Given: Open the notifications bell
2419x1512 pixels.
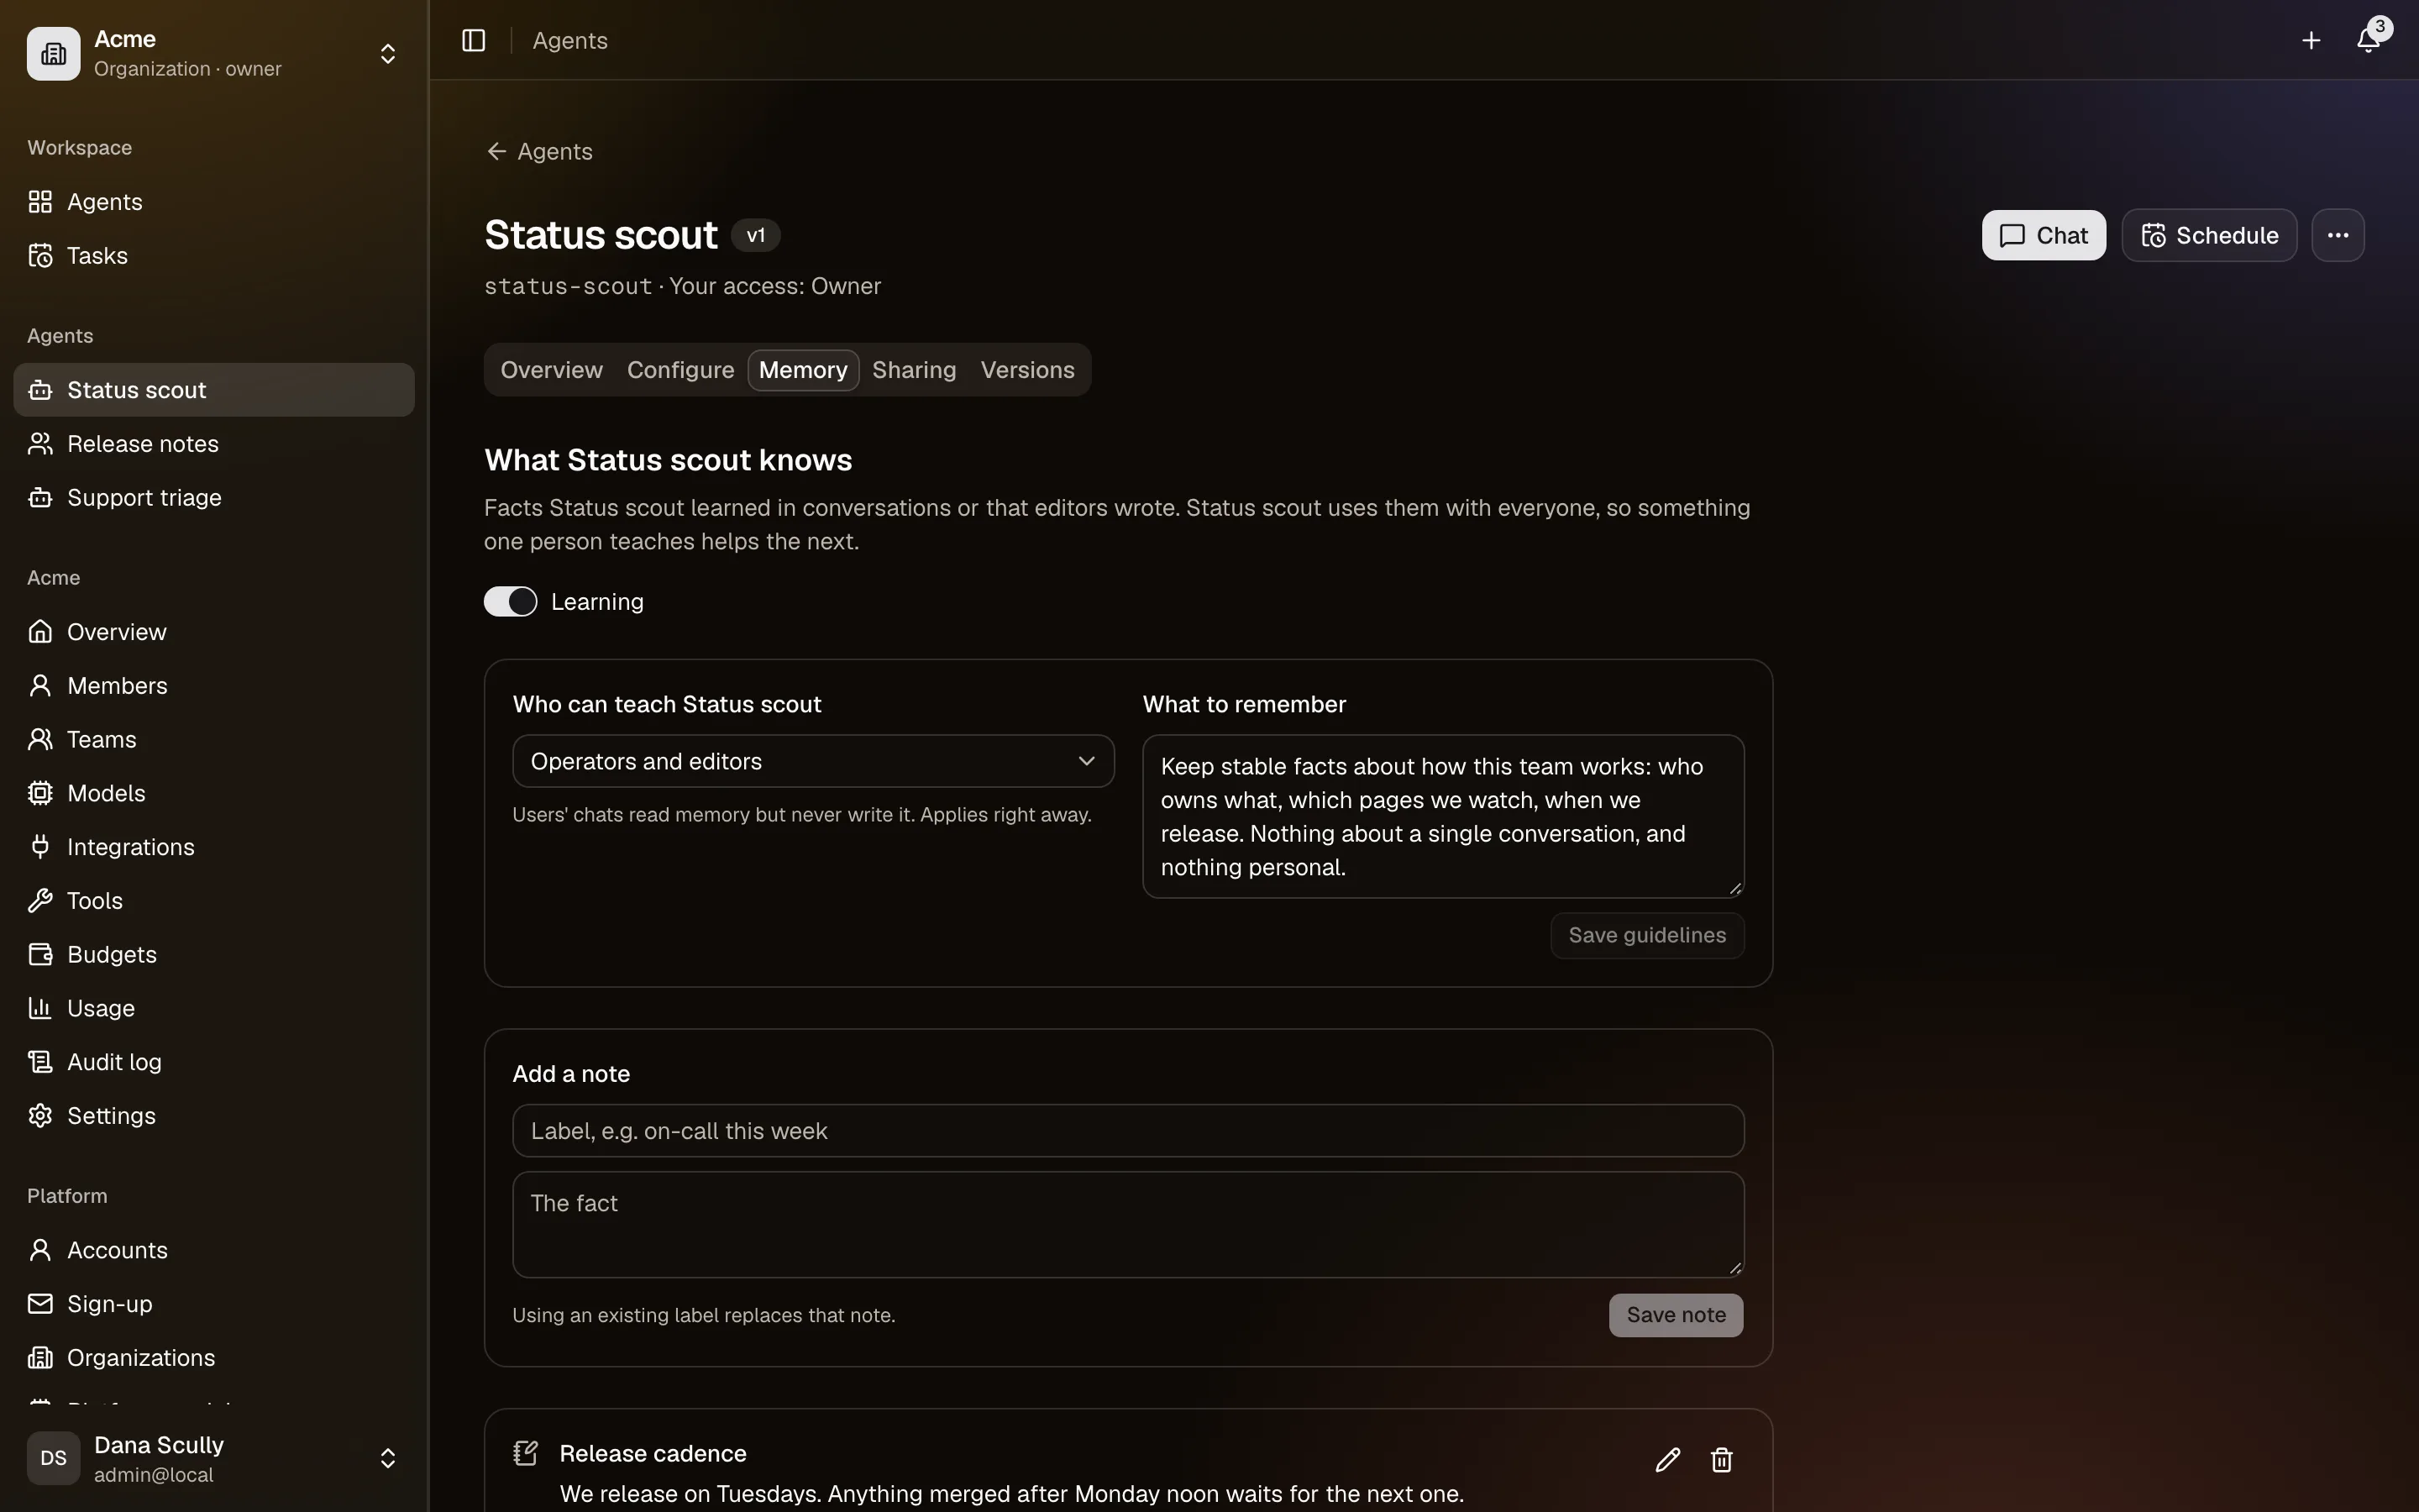Looking at the screenshot, I should (2368, 40).
